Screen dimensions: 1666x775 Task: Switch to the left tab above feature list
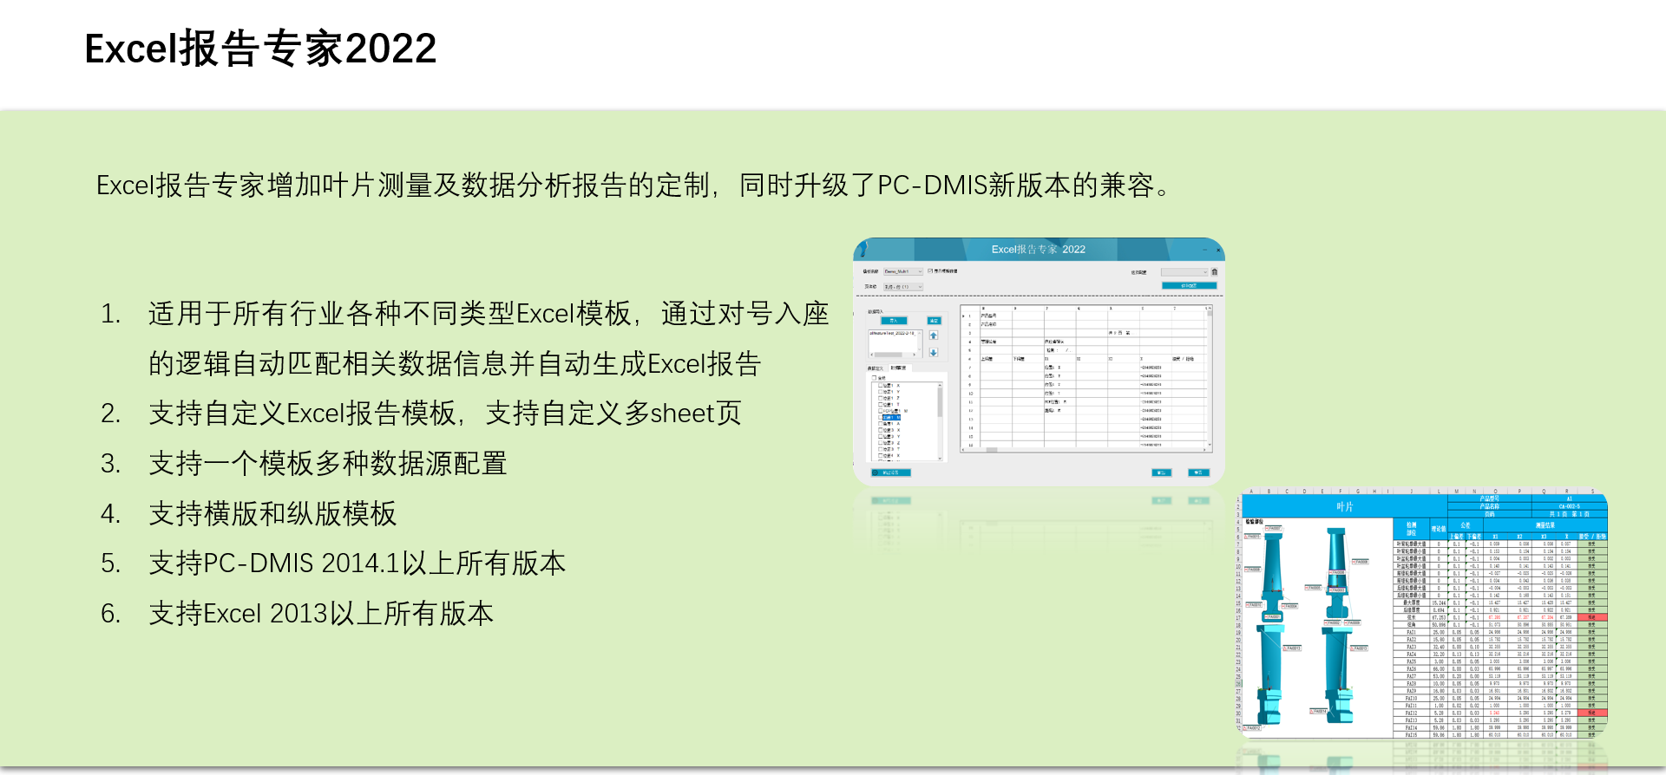coord(876,368)
